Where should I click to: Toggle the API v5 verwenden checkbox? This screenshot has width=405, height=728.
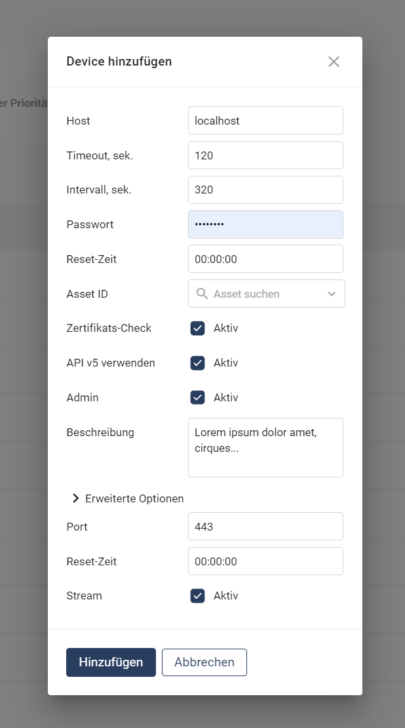(x=198, y=363)
